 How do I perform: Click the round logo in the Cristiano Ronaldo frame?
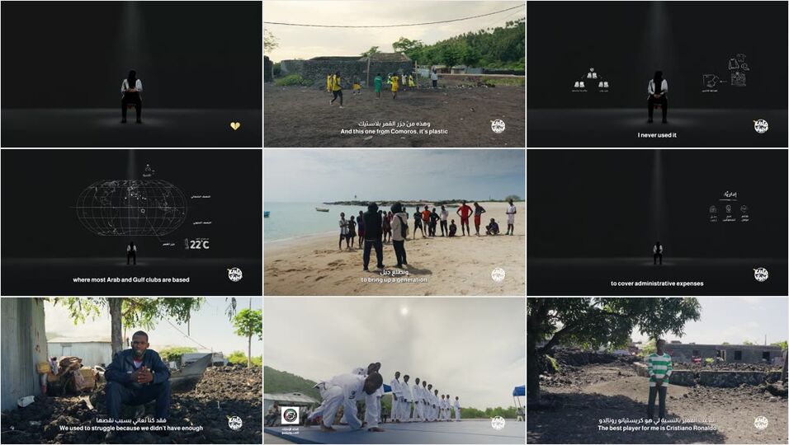(760, 423)
